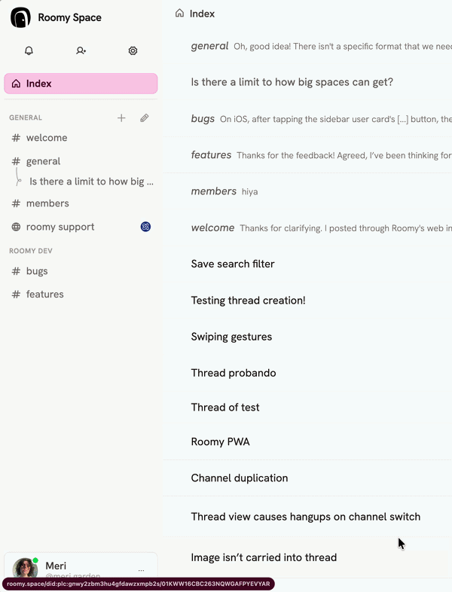Viewport: 452px width, 592px height.
Task: Click the Index home icon in header
Action: (179, 14)
